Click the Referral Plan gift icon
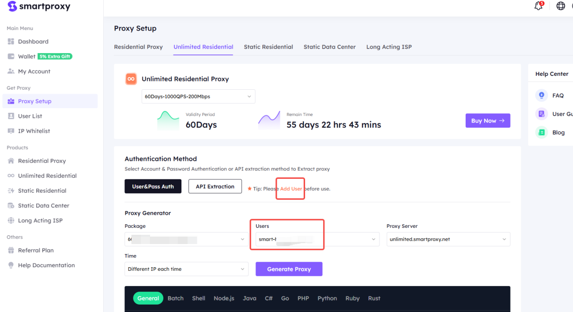573x312 pixels. coord(11,250)
